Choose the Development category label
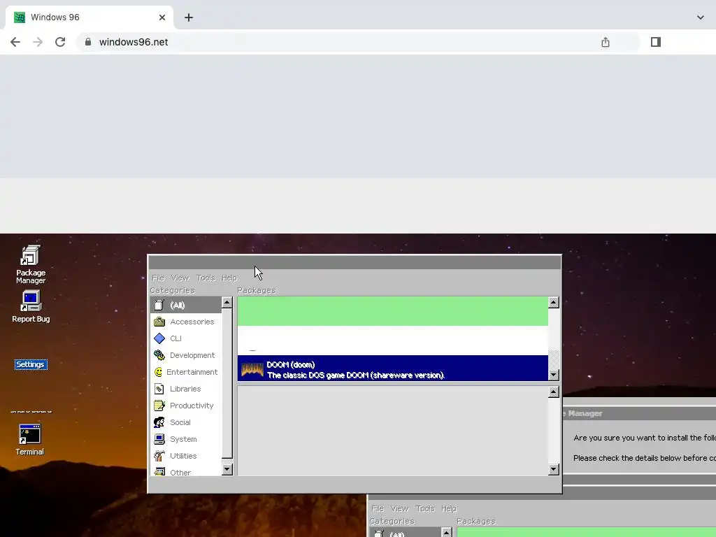Screen dimensions: 716x537 [x=192, y=355]
